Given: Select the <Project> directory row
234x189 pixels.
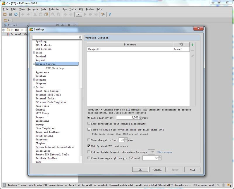Looking at the screenshot, I should click(130, 49).
